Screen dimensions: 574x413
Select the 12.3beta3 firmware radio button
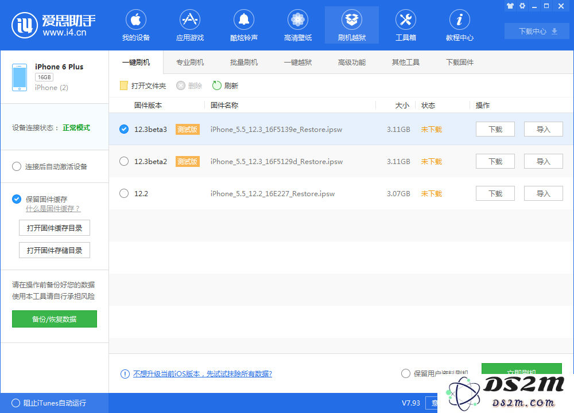click(x=124, y=129)
